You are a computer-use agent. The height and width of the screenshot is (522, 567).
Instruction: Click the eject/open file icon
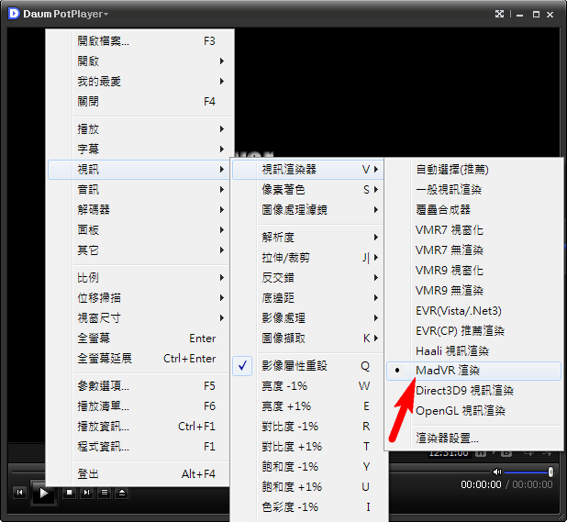coord(122,492)
